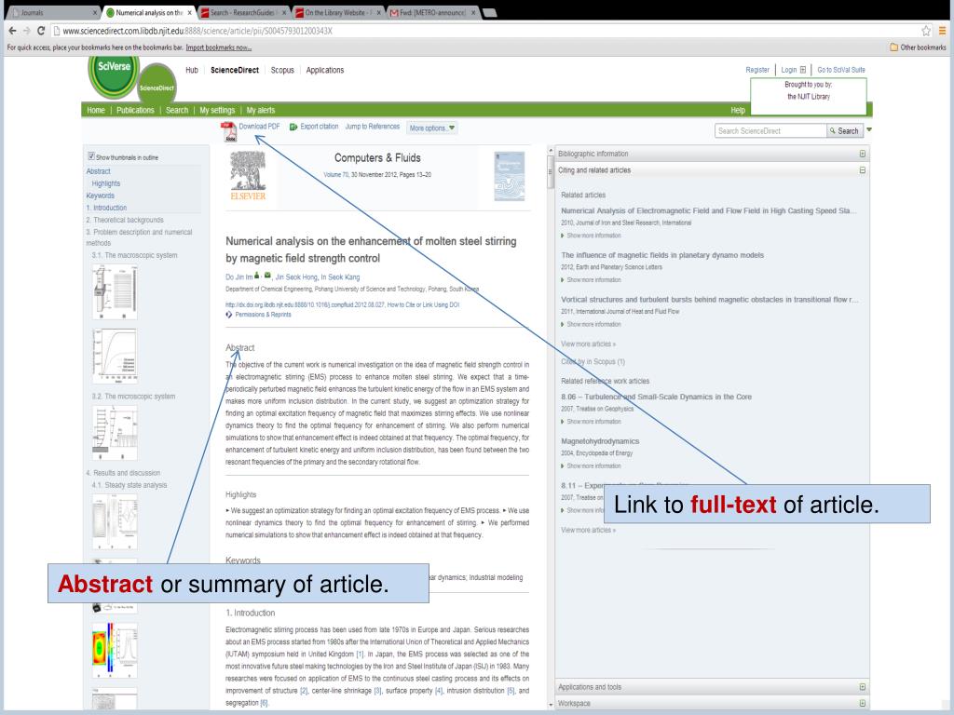Open colored contour figure thumbnail in outline
The width and height of the screenshot is (954, 715).
click(115, 651)
